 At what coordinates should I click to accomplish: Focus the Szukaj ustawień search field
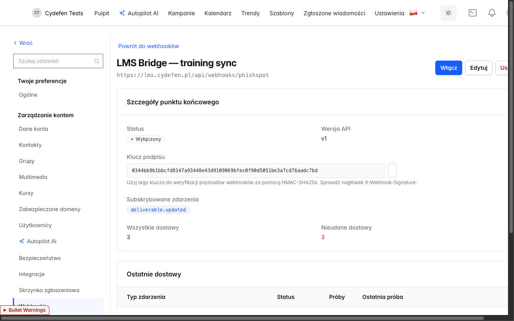(x=58, y=61)
